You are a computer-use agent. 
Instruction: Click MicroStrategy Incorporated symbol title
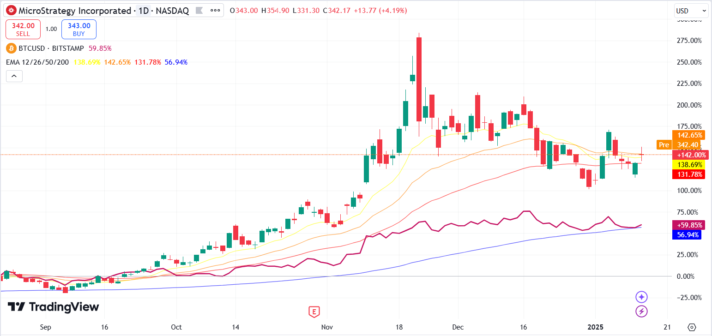75,11
